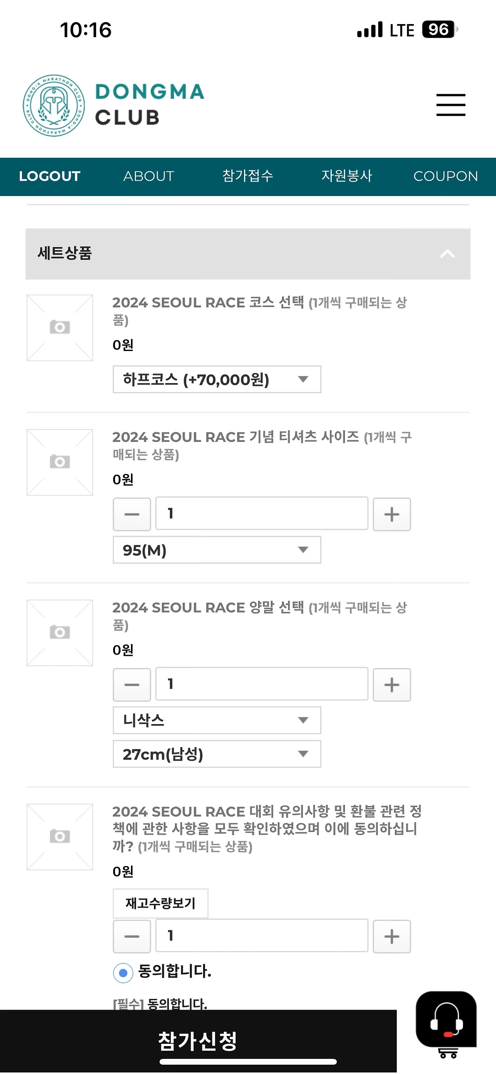Image resolution: width=496 pixels, height=1074 pixels.
Task: Select the 동의합니다 radio button
Action: click(123, 973)
